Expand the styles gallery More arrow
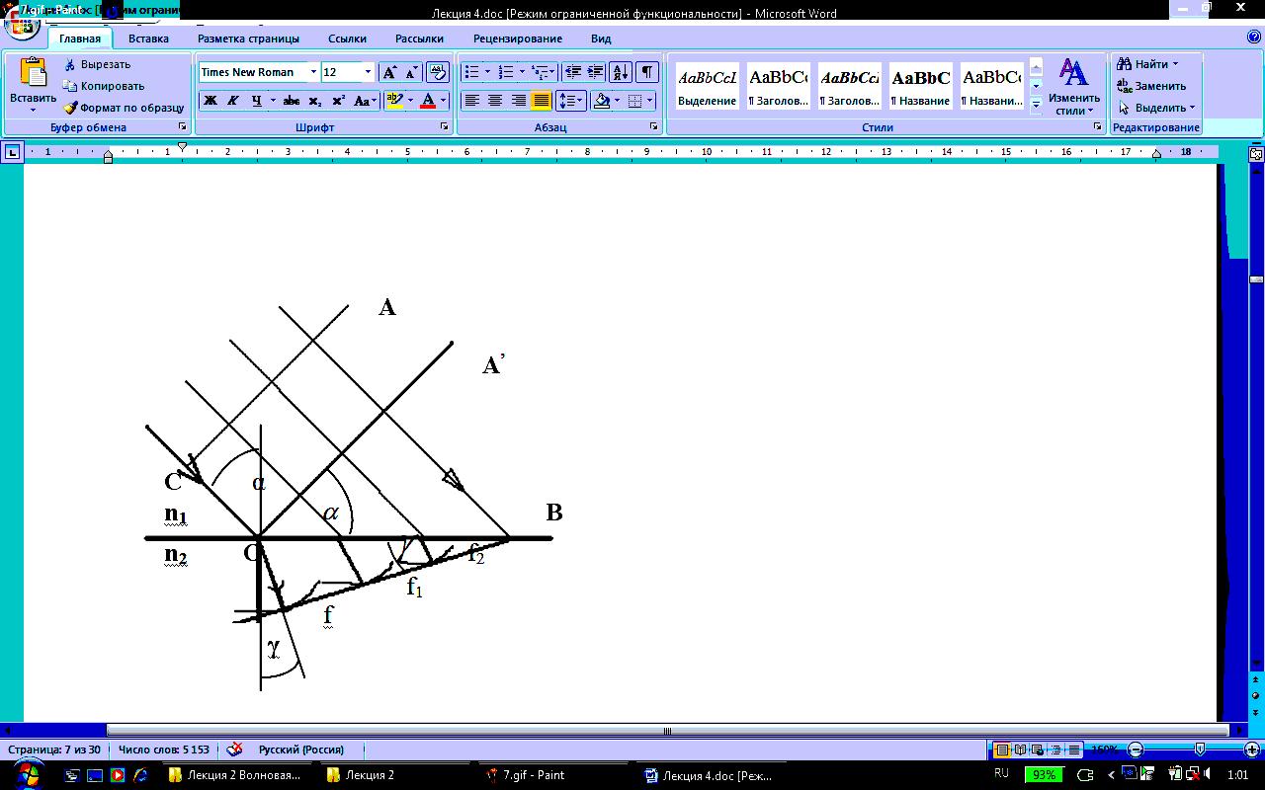Image resolution: width=1265 pixels, height=790 pixels. point(1036,103)
